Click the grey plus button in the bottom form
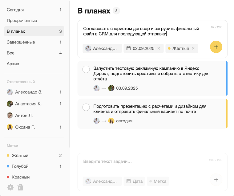 click(x=216, y=180)
